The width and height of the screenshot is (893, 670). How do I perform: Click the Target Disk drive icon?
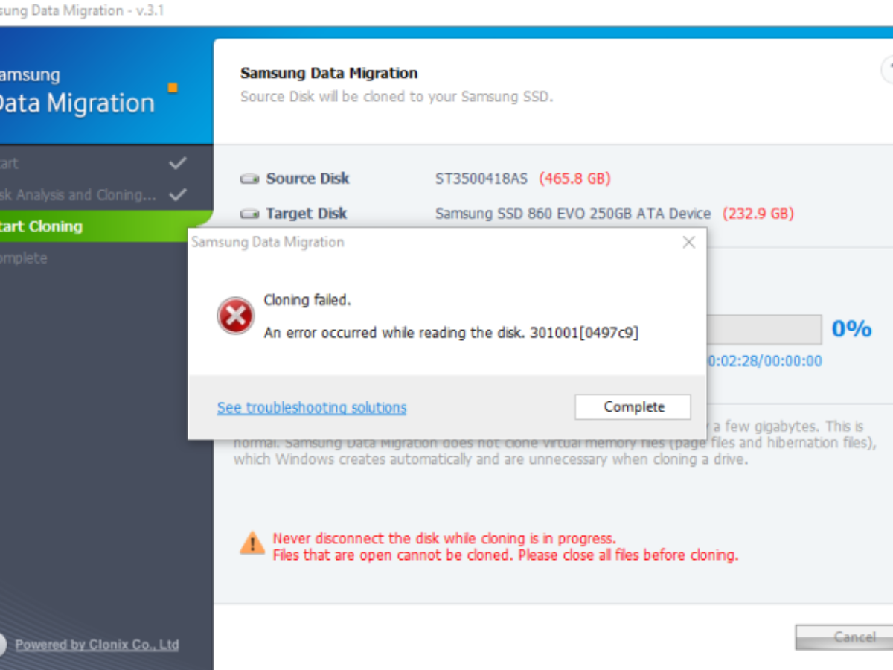(249, 214)
